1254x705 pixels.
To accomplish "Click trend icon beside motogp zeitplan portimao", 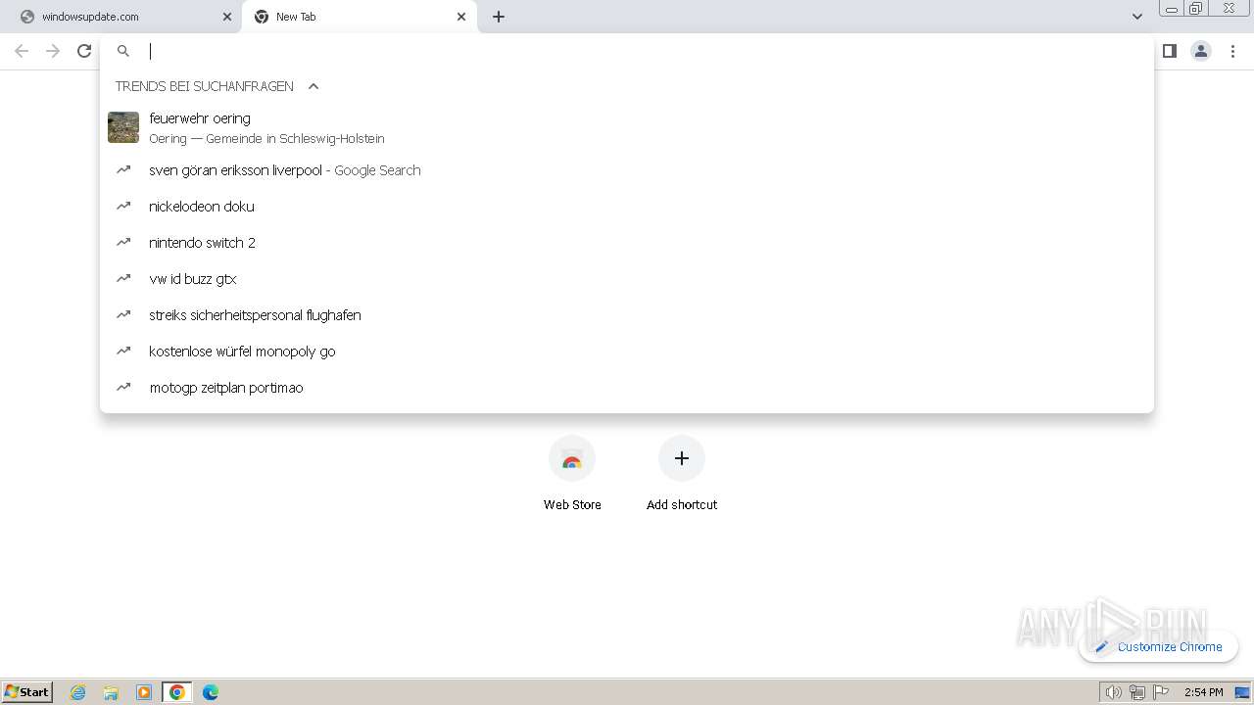I will pyautogui.click(x=123, y=387).
